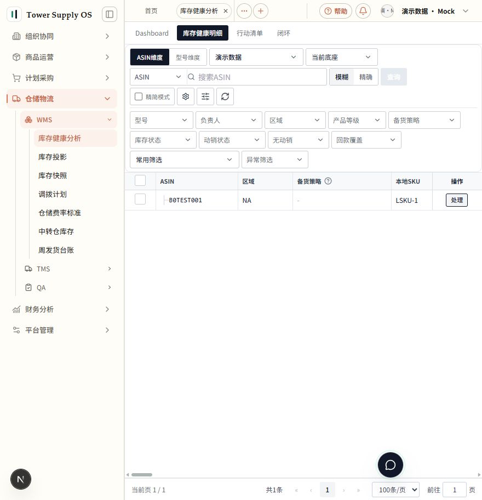The height and width of the screenshot is (500, 482).
Task: Click the round N badge icon
Action: click(x=21, y=479)
